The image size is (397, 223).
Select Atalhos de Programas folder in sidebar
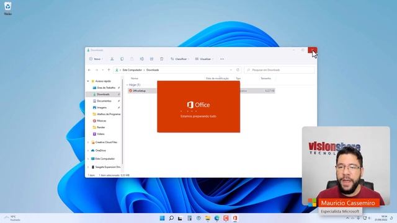[107, 114]
